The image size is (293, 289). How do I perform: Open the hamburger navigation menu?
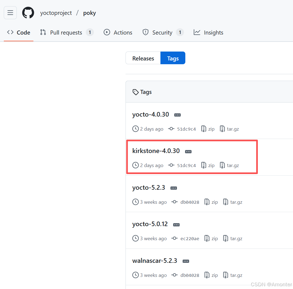click(10, 13)
